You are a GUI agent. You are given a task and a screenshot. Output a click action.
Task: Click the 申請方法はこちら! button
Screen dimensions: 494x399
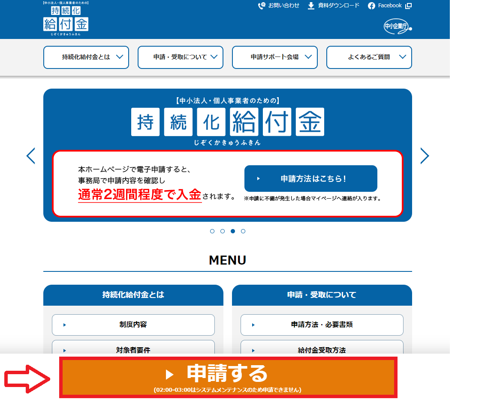click(311, 179)
